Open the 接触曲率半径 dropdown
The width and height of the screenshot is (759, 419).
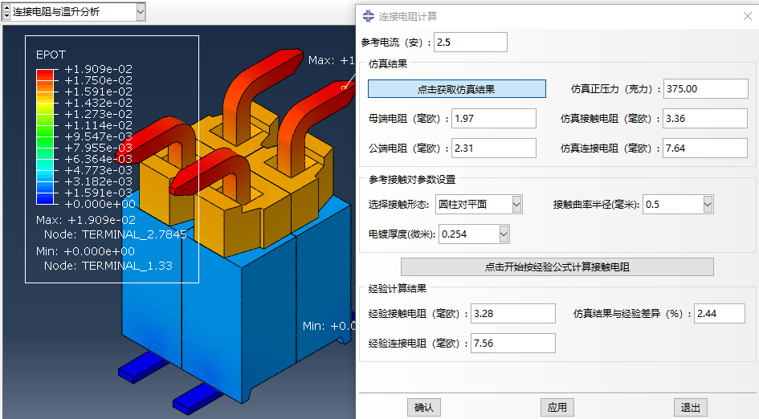pyautogui.click(x=707, y=205)
